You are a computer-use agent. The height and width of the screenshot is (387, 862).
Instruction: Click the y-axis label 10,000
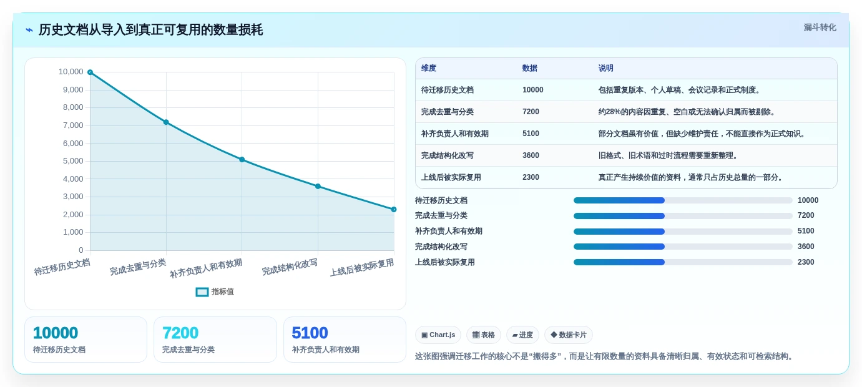71,72
